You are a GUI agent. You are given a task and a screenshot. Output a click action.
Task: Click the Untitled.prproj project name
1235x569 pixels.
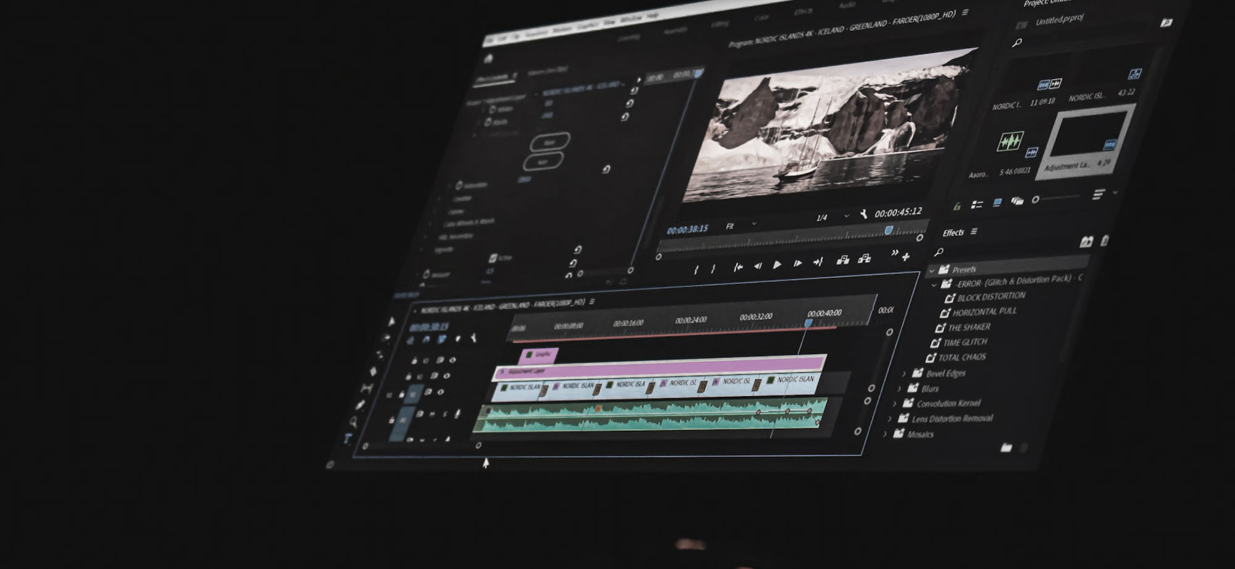[x=1060, y=20]
